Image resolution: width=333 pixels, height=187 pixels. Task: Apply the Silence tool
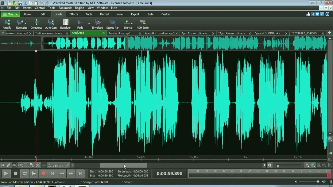(127, 24)
